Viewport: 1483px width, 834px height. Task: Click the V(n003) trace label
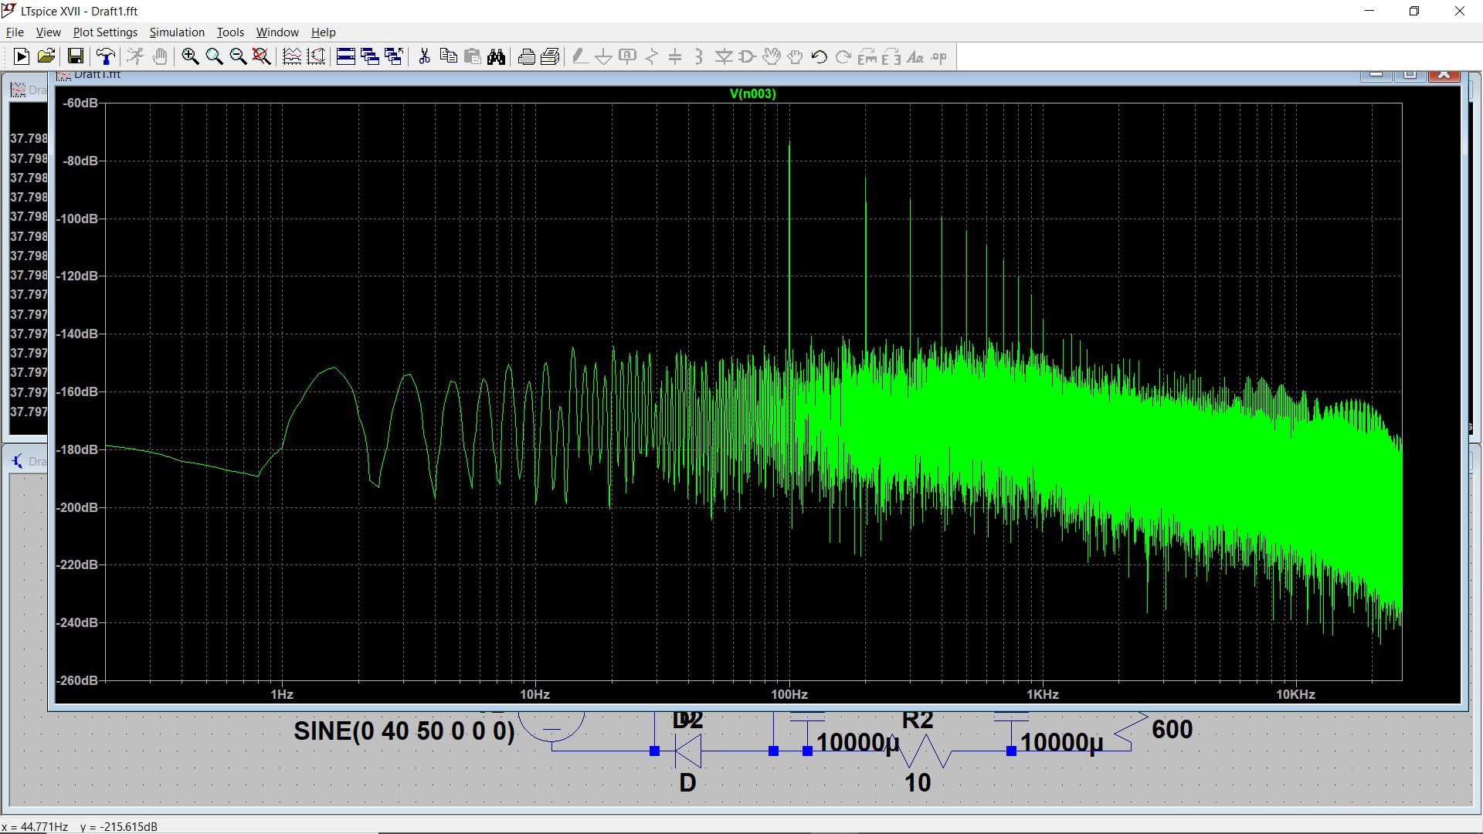click(752, 93)
